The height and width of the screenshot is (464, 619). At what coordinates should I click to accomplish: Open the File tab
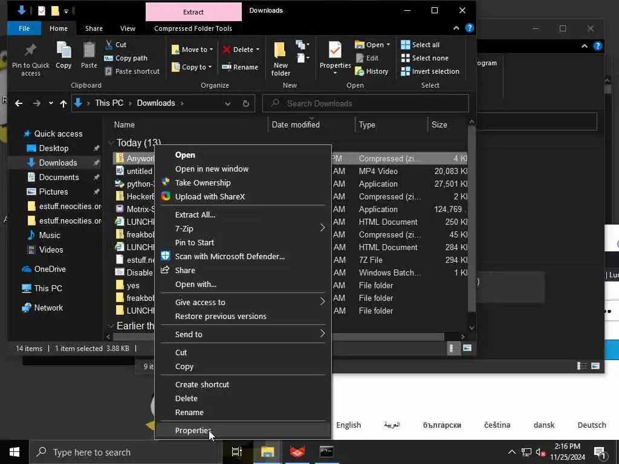tap(24, 28)
